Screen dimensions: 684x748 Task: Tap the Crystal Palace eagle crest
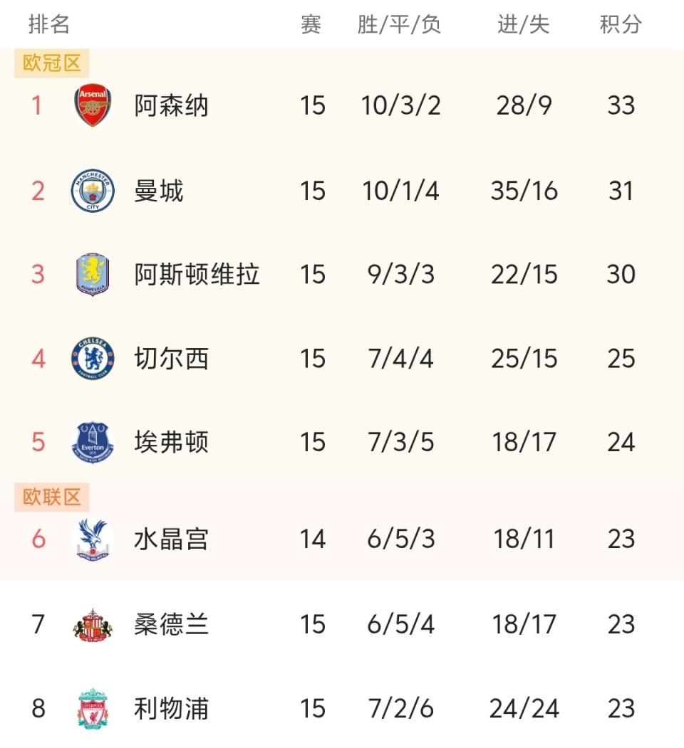click(x=93, y=539)
